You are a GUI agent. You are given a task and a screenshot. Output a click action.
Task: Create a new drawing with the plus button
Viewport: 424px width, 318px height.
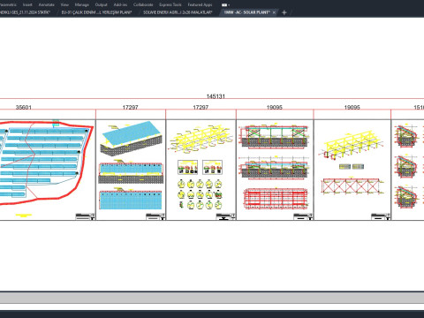click(284, 12)
